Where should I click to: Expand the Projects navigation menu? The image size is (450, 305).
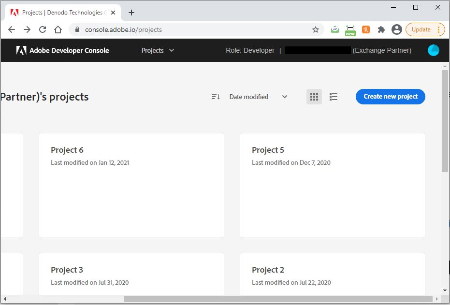(x=158, y=50)
